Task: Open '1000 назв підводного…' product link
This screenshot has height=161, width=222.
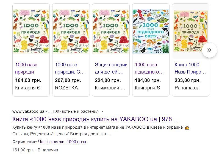Action: point(149,68)
